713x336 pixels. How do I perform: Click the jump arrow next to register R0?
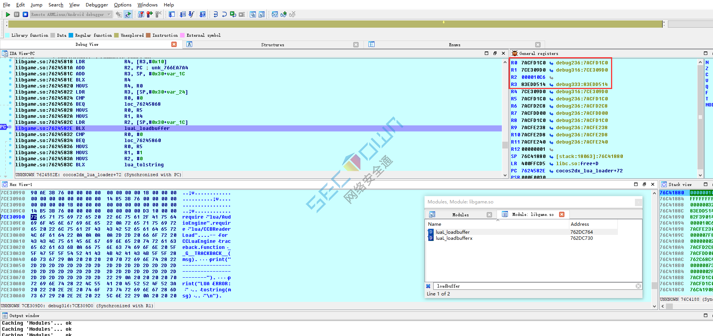[x=551, y=63]
